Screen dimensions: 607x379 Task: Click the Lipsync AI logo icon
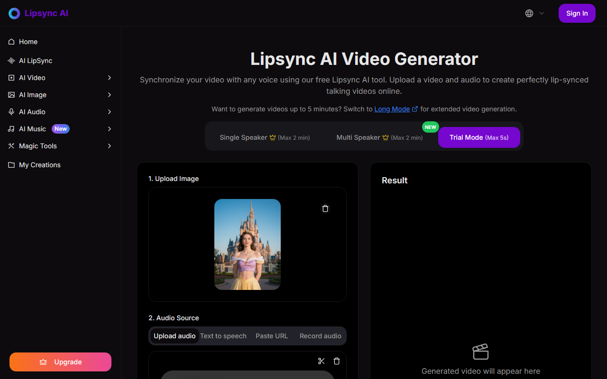click(14, 13)
